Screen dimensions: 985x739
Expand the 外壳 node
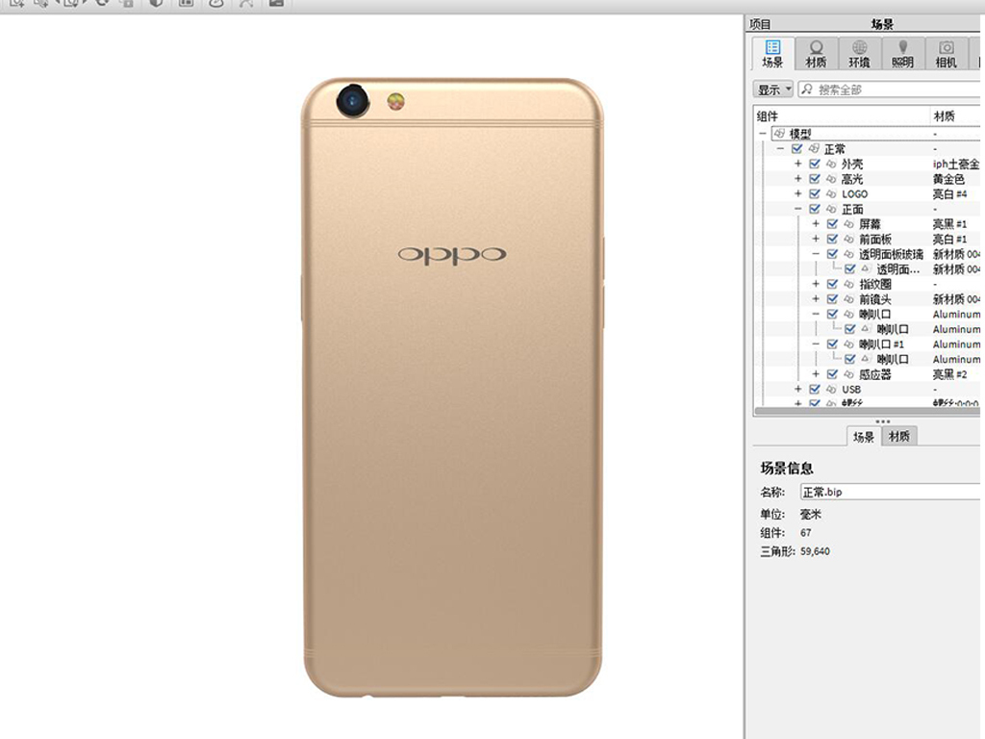click(x=797, y=164)
